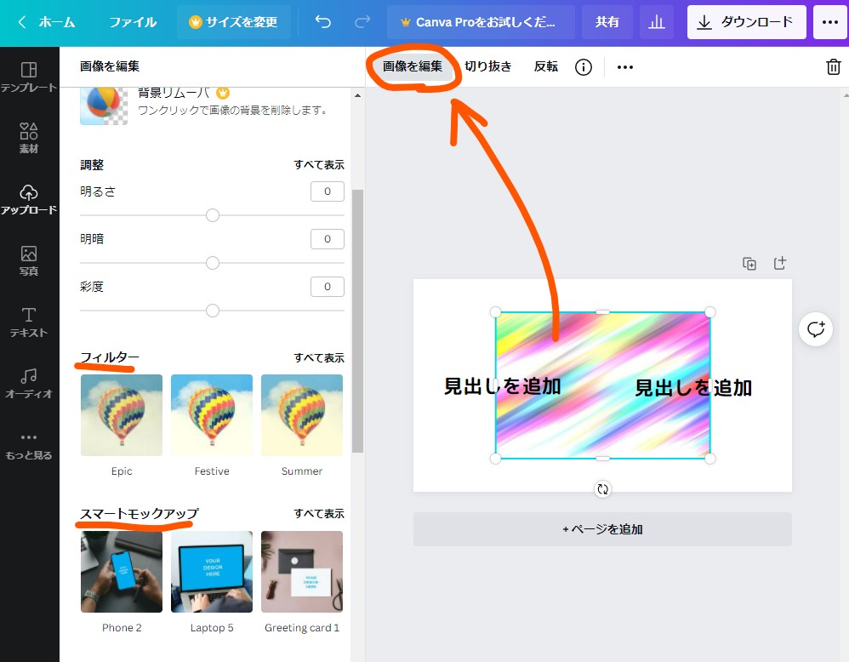The height and width of the screenshot is (662, 849).
Task: Click the undo arrow icon
Action: [x=322, y=21]
